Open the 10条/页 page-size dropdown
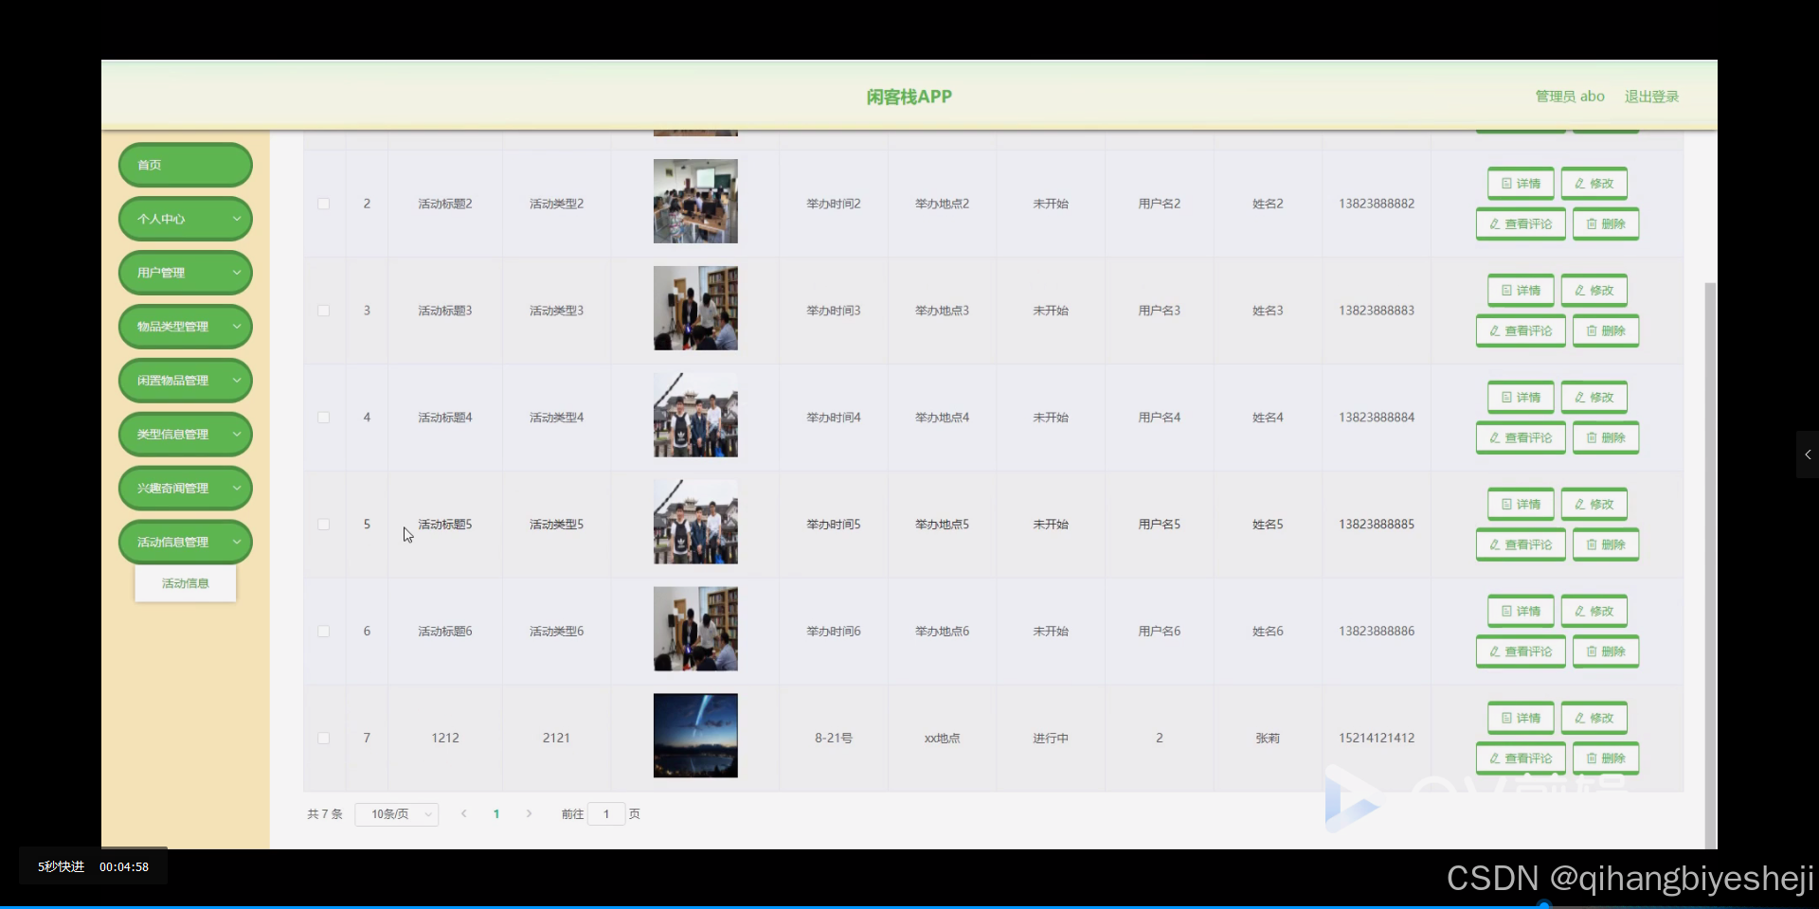The width and height of the screenshot is (1819, 909). tap(396, 813)
